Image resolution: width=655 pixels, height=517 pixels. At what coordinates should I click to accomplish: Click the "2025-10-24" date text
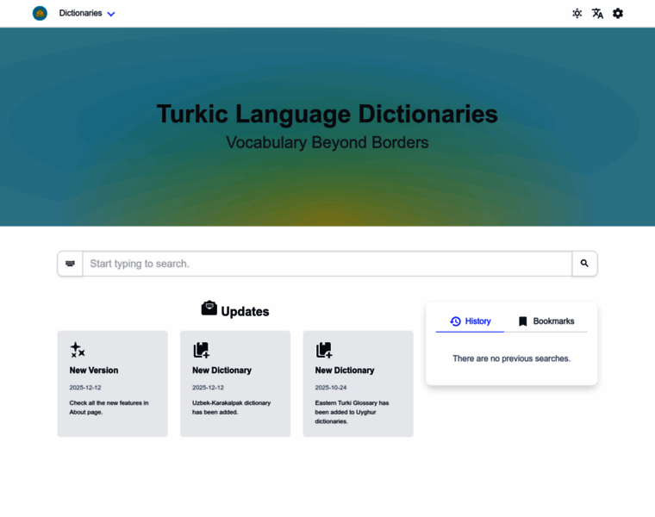tap(331, 388)
